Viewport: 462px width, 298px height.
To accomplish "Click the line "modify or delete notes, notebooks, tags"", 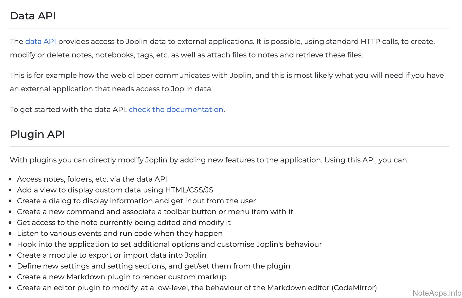I will [186, 55].
